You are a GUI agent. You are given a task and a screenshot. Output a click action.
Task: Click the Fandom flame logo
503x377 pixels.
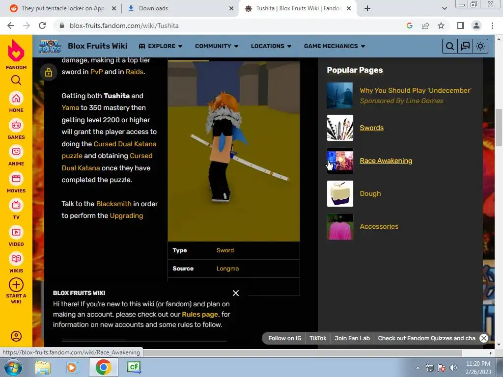(16, 51)
